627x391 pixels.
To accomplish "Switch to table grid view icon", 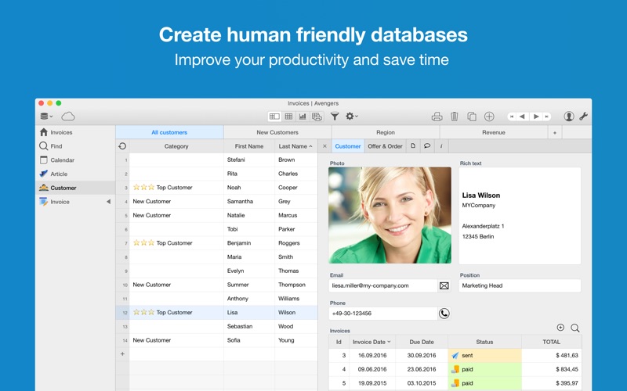I will pyautogui.click(x=288, y=116).
